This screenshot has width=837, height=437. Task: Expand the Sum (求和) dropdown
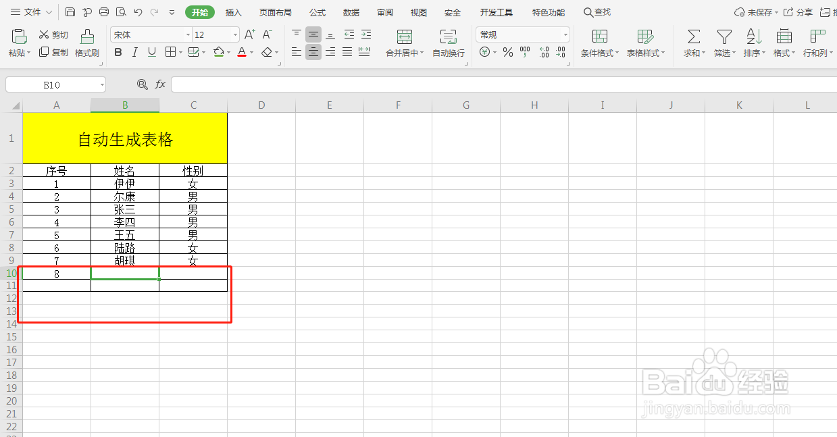[x=703, y=53]
